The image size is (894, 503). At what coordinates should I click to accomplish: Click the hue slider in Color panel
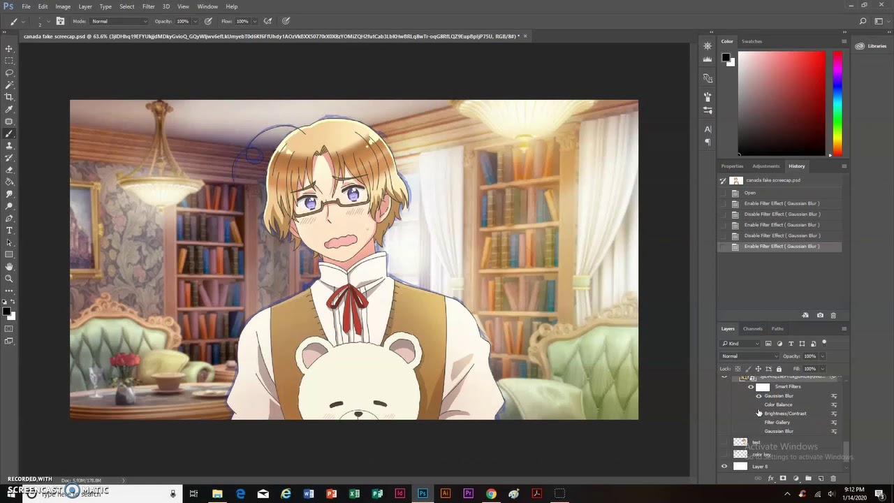(837, 103)
